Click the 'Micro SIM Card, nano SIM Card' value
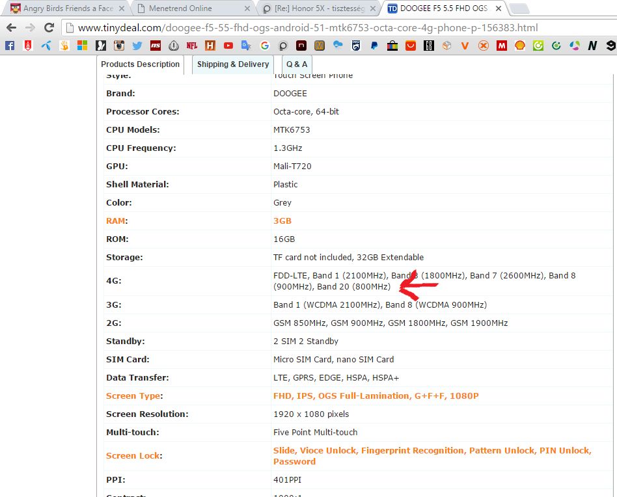 point(333,359)
